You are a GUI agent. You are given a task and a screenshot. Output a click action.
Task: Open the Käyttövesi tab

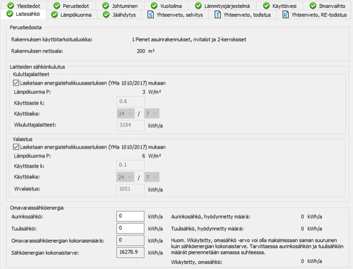280,6
